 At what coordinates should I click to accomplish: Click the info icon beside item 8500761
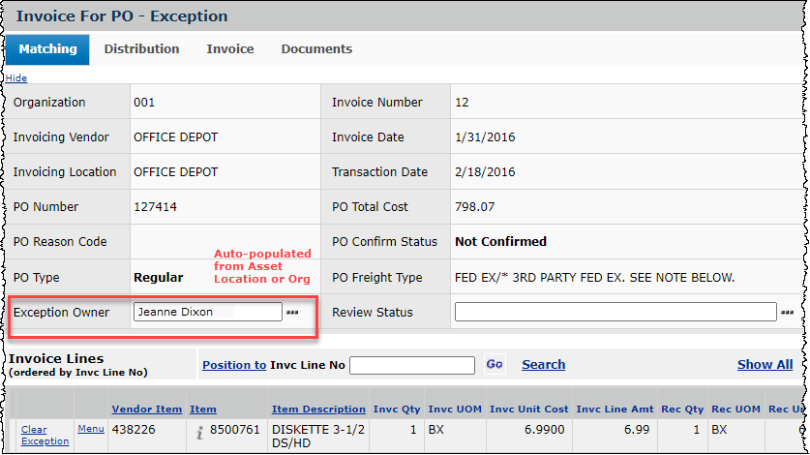tap(199, 435)
